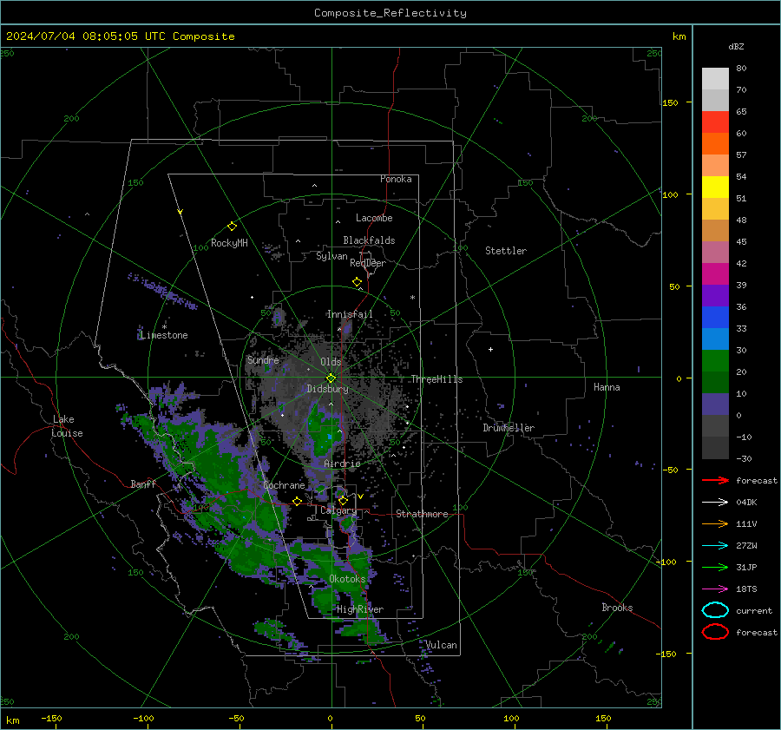Viewport: 781px width, 730px height.
Task: Click the Sylvan label on map
Action: click(x=331, y=256)
